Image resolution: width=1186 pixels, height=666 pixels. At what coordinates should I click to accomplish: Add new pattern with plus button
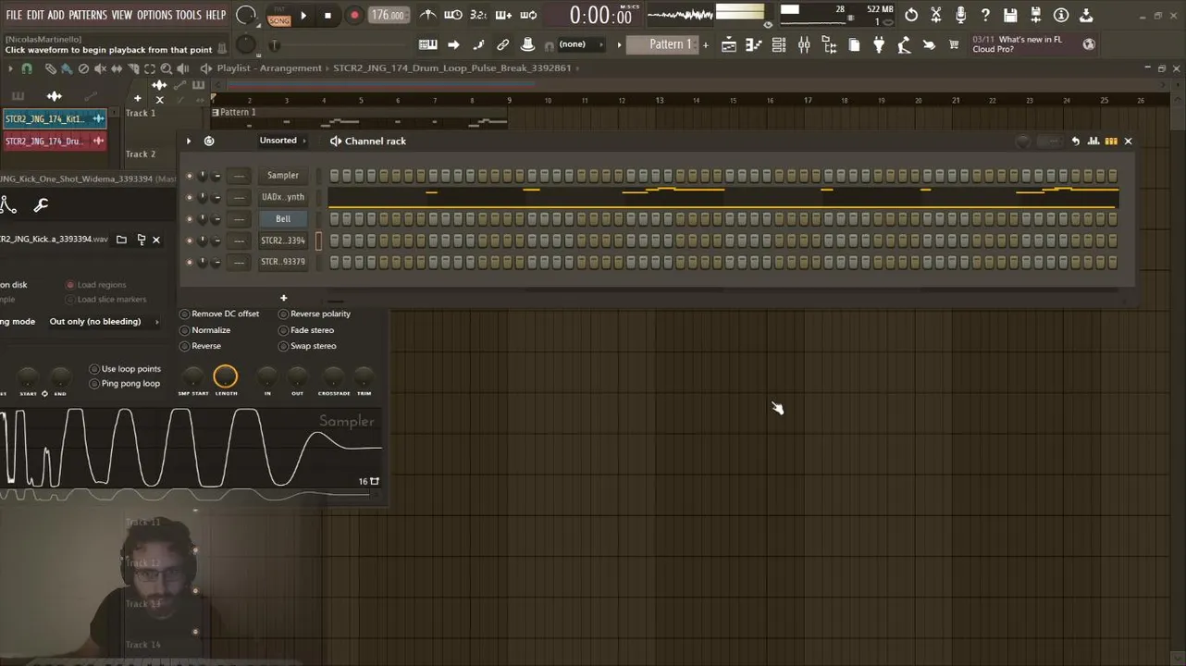[x=706, y=44]
